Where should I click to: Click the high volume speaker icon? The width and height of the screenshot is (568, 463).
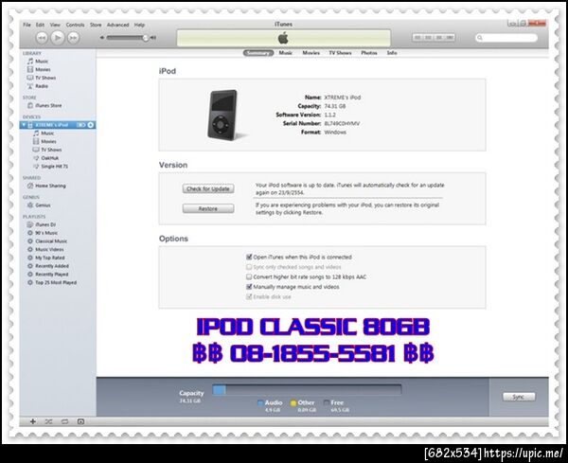point(153,38)
